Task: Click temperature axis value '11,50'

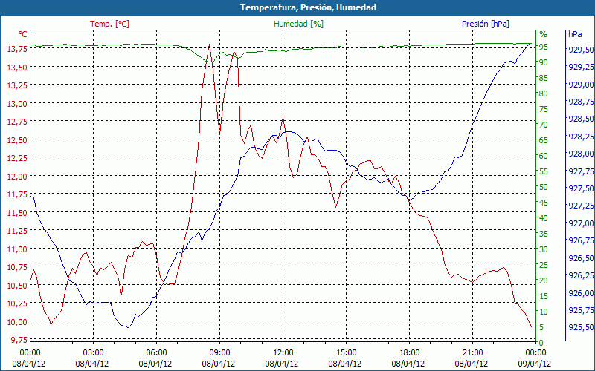Action: click(x=17, y=213)
